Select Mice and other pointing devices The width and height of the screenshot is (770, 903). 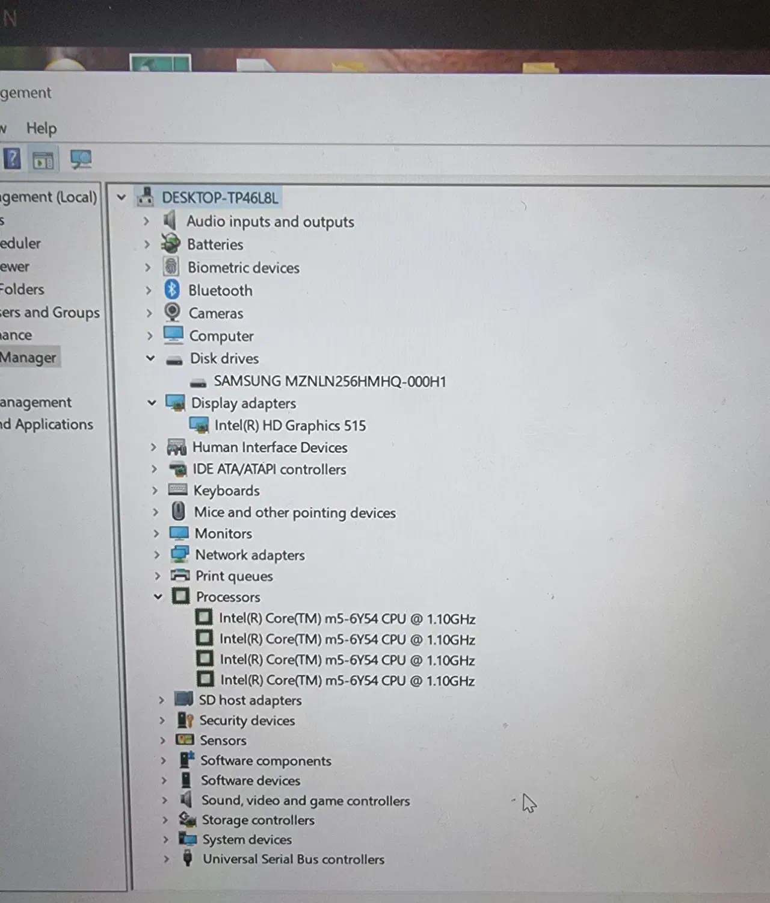[295, 512]
